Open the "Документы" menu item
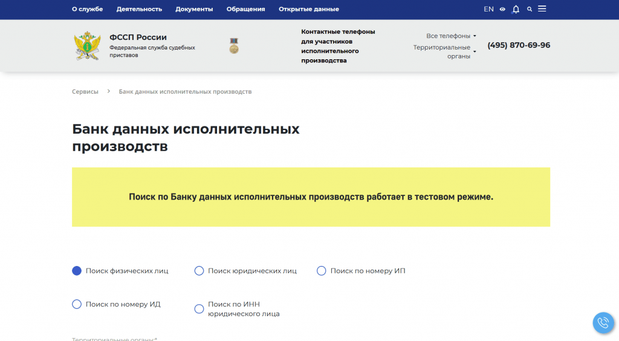The width and height of the screenshot is (619, 341). pos(194,9)
